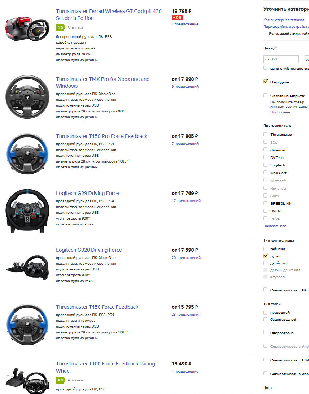
Task: Click the Ferrari Wireless GT Cockpit product image
Action: coord(27,29)
